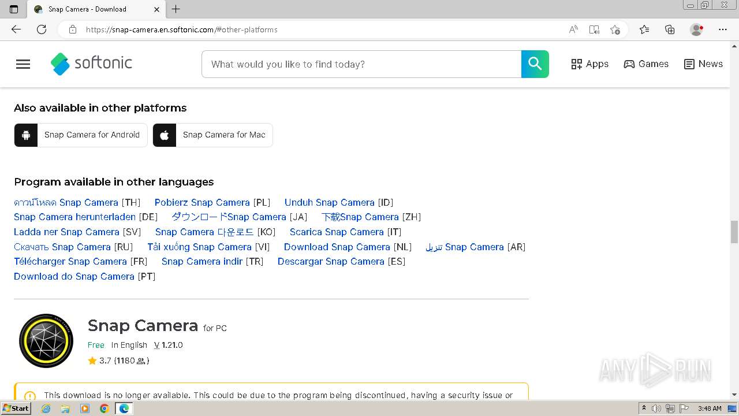This screenshot has height=416, width=739.
Task: Open Edge Settings and more menu
Action: pyautogui.click(x=723, y=29)
